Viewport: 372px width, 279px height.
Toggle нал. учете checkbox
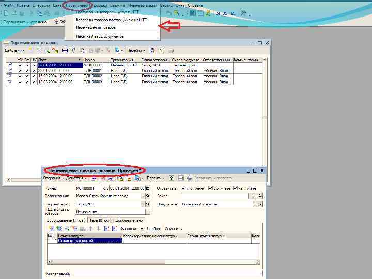tap(235, 188)
